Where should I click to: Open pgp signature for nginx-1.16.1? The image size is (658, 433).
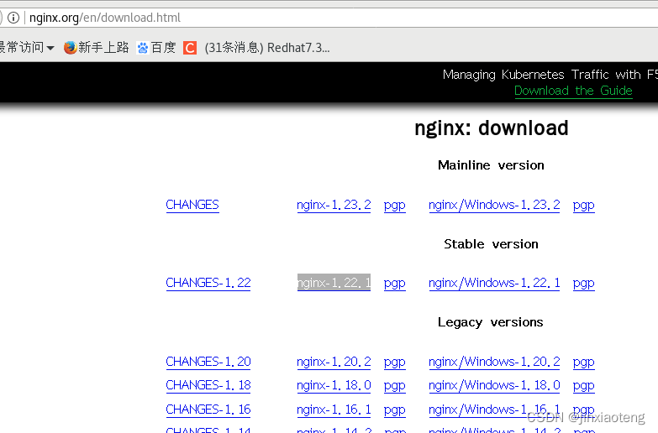pyautogui.click(x=394, y=410)
